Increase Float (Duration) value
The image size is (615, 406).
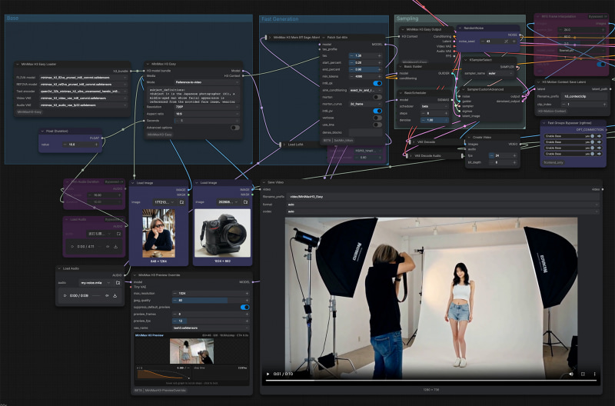pyautogui.click(x=96, y=145)
